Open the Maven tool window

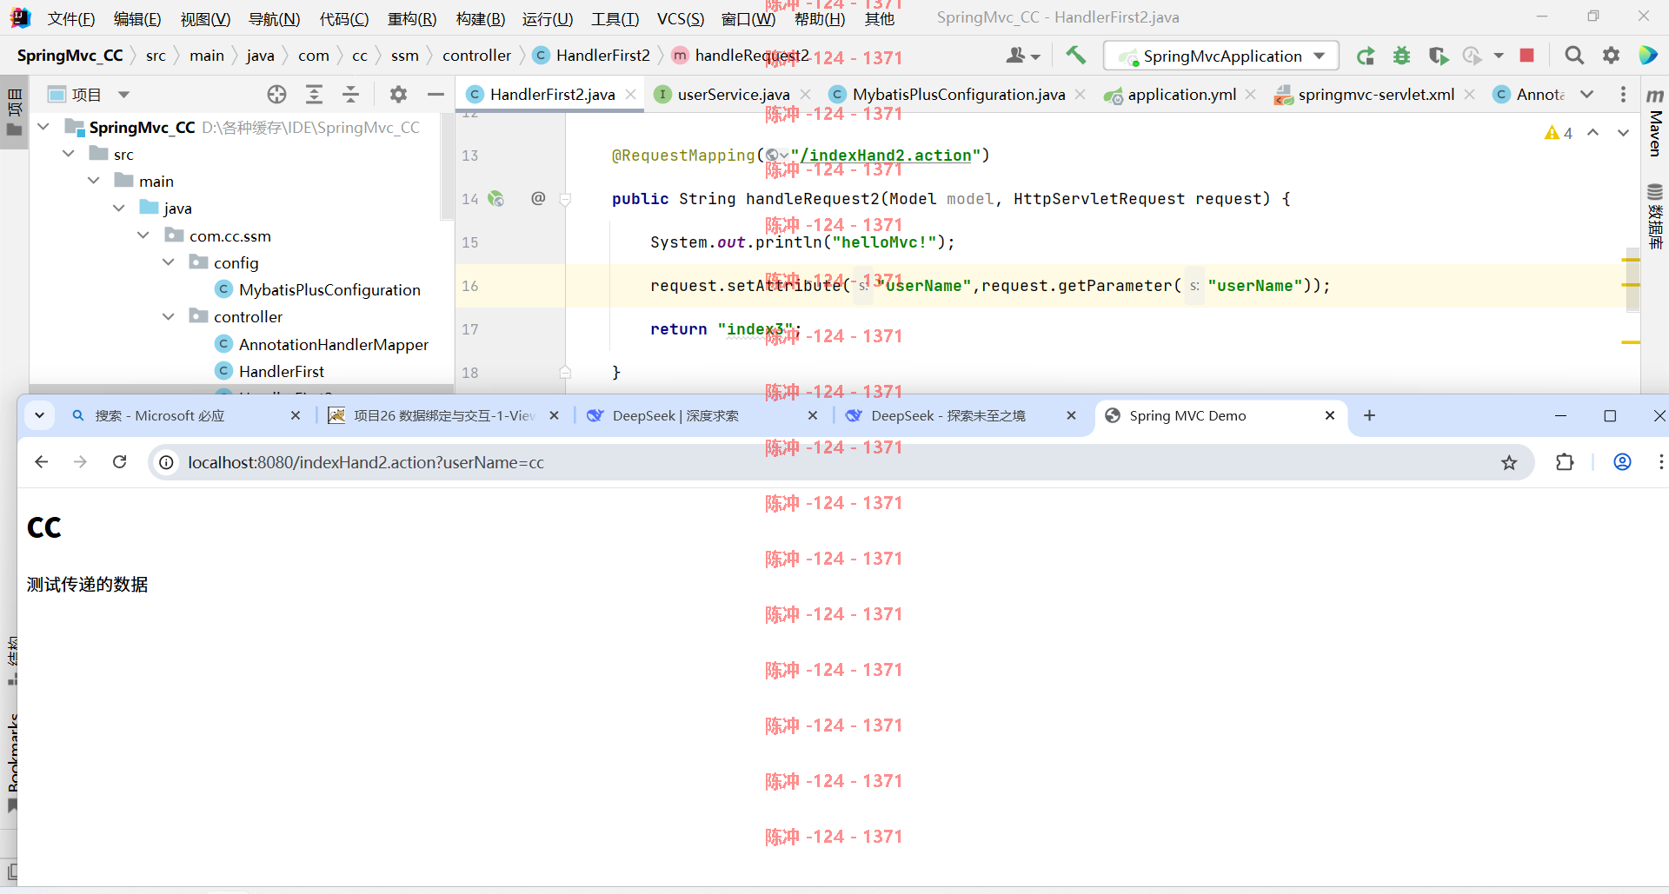pyautogui.click(x=1655, y=123)
